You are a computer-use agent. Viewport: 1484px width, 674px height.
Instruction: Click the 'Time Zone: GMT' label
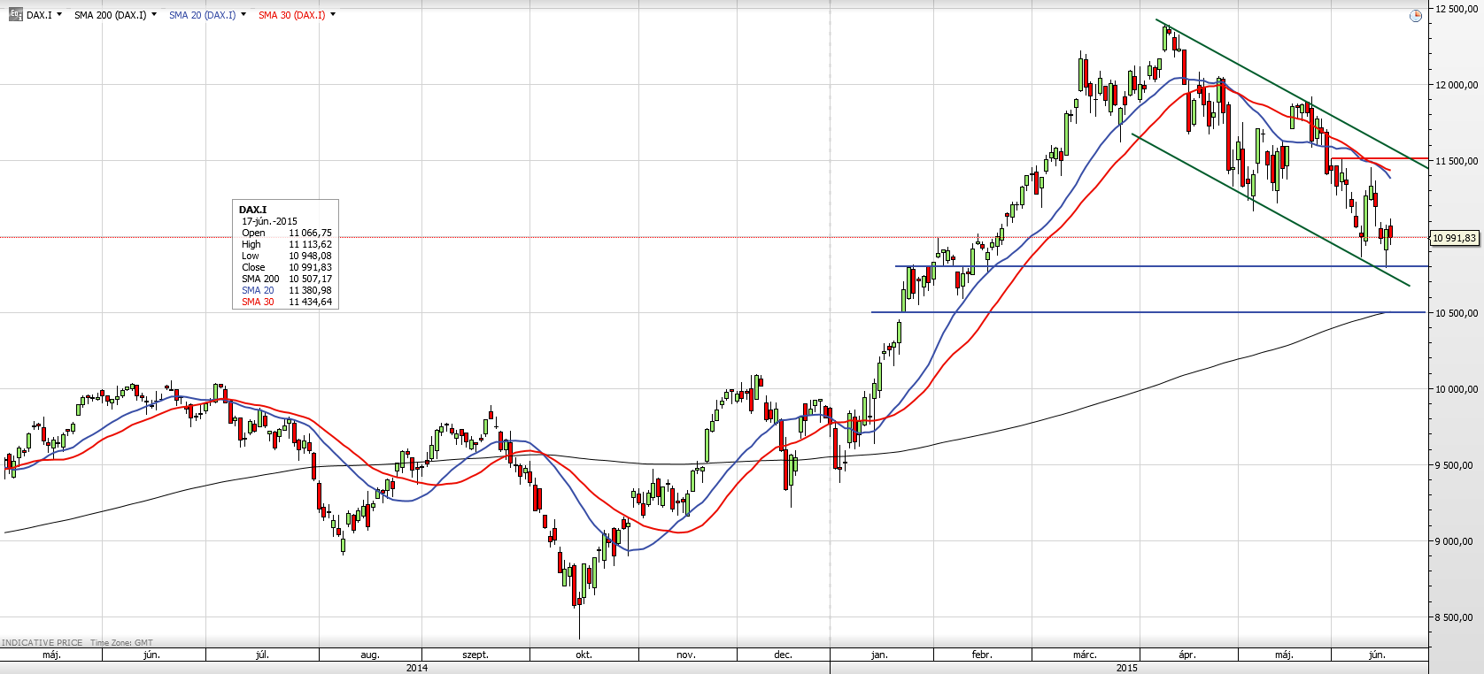(x=121, y=643)
